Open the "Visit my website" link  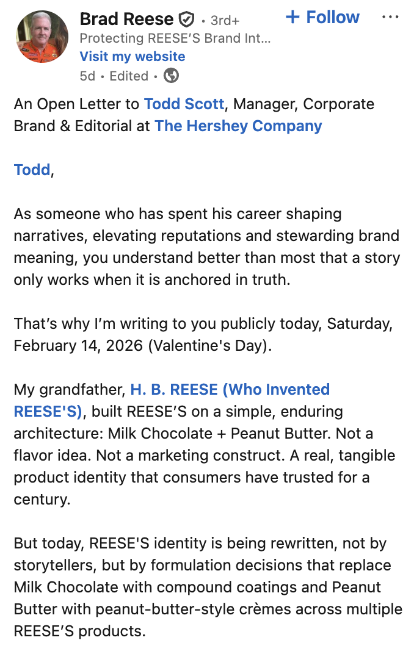pos(133,57)
